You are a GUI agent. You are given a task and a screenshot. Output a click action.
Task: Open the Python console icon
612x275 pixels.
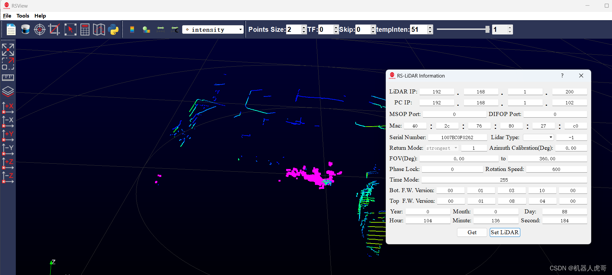point(113,29)
